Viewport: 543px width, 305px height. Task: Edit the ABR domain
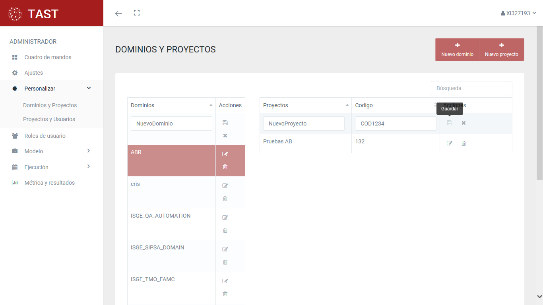point(225,154)
